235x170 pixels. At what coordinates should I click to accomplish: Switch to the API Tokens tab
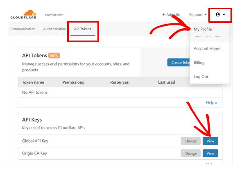pyautogui.click(x=83, y=29)
